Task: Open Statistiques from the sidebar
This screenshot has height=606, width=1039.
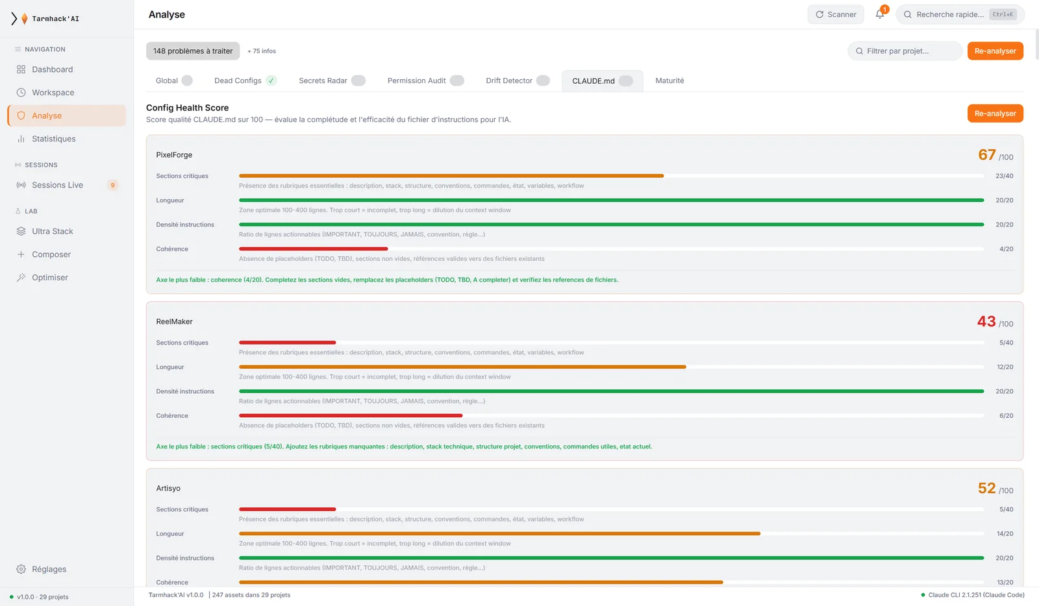Action: pyautogui.click(x=66, y=139)
